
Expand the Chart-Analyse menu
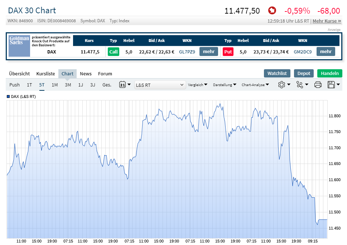point(255,85)
